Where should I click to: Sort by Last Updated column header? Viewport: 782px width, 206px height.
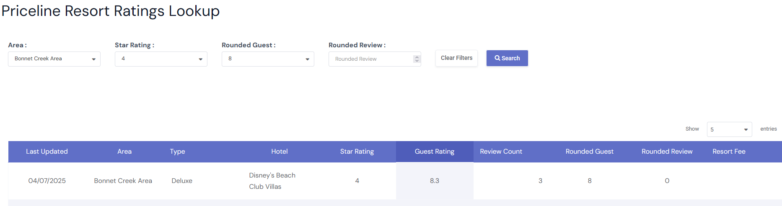click(47, 152)
